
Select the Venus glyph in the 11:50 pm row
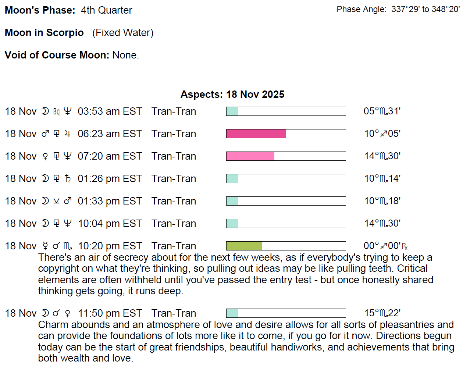click(x=67, y=313)
